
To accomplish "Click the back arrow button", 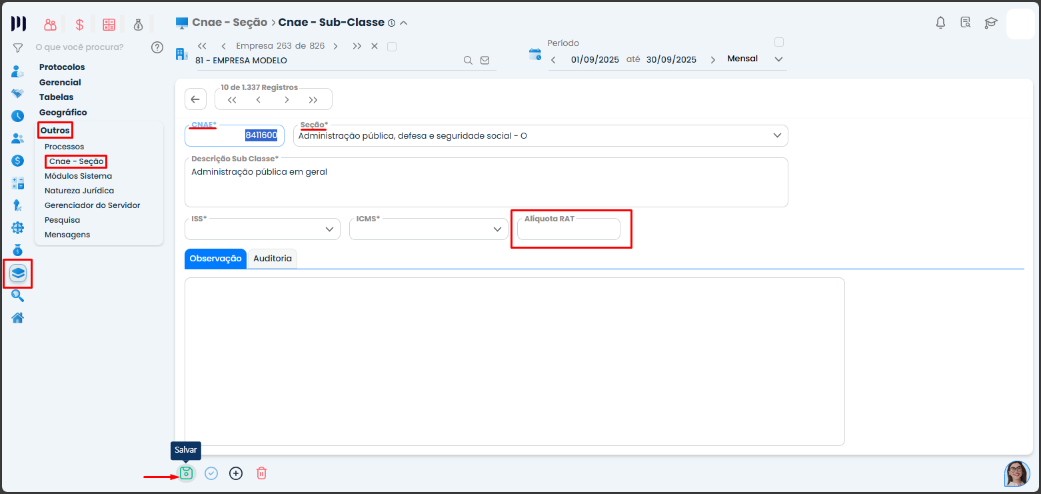I will [x=195, y=99].
